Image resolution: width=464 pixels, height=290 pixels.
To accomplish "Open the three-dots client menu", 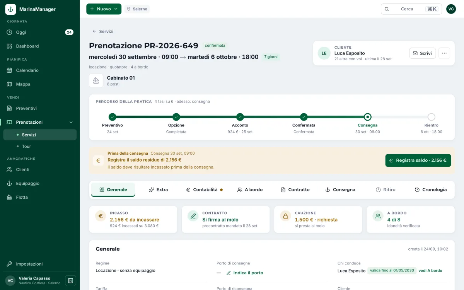I will (444, 53).
